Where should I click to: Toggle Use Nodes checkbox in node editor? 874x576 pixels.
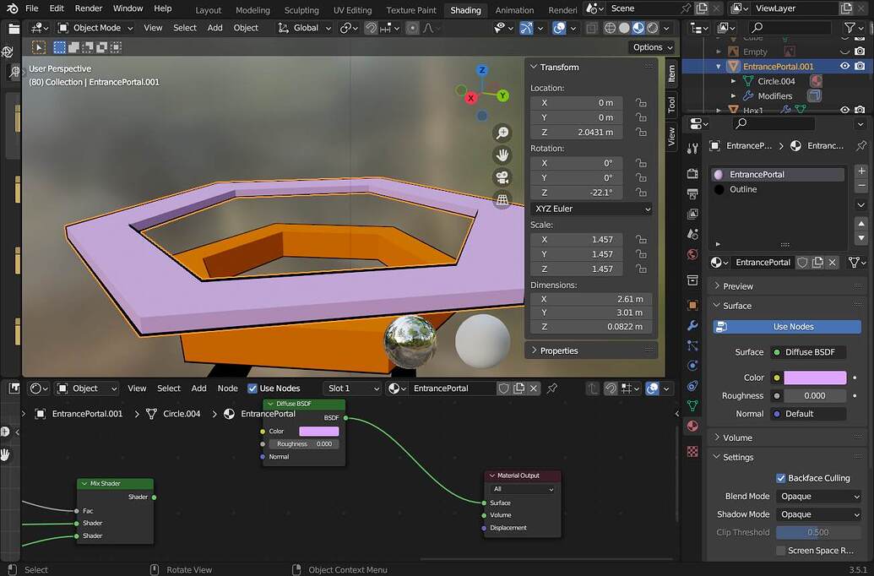[252, 389]
